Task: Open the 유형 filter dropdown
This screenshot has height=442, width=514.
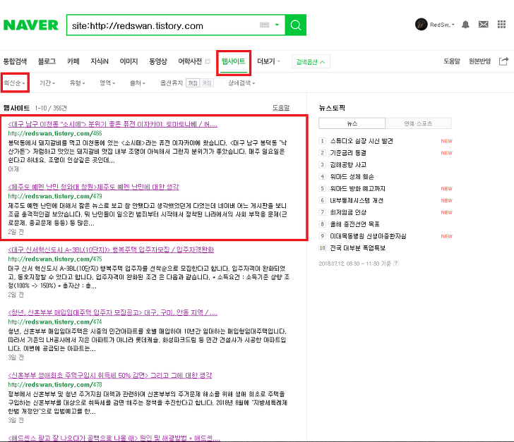Action: coord(78,83)
